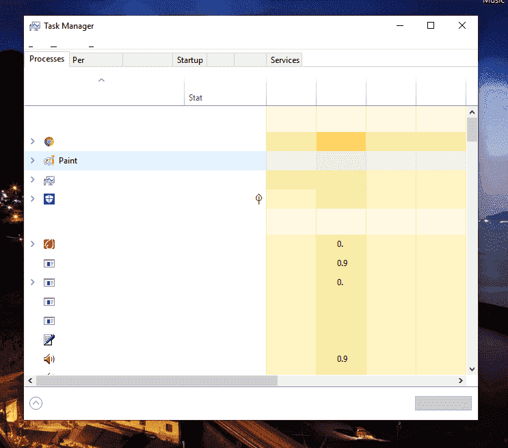
Task: Click the greyed-out button in the footer
Action: [x=443, y=404]
